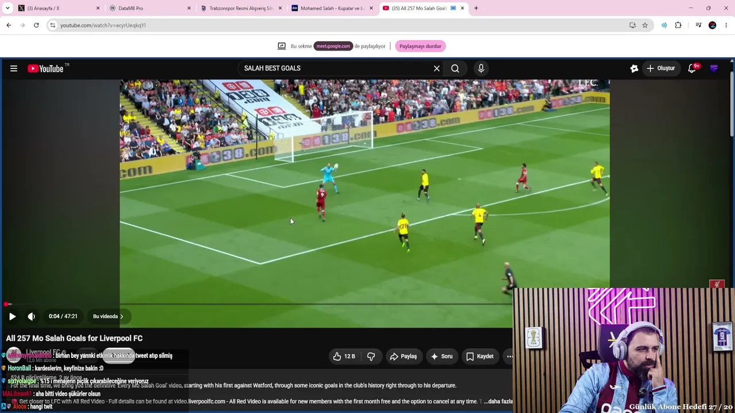Image resolution: width=735 pixels, height=413 pixels.
Task: Start voice search with the microphone
Action: [481, 68]
